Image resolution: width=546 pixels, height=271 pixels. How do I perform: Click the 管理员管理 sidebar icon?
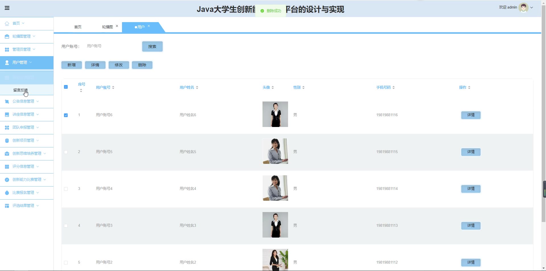point(7,50)
